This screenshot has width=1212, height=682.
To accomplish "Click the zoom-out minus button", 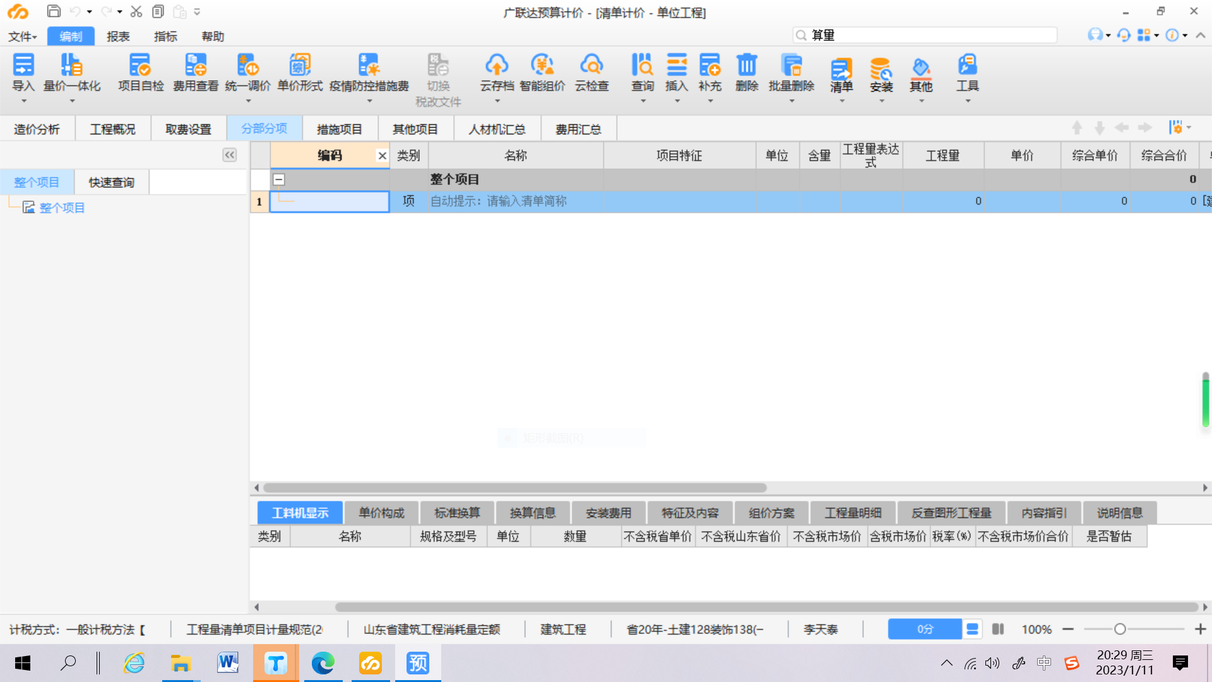I will 1068,629.
